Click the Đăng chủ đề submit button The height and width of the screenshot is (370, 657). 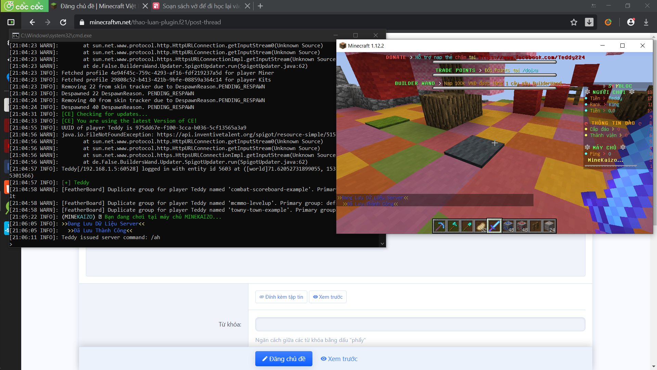[284, 359]
